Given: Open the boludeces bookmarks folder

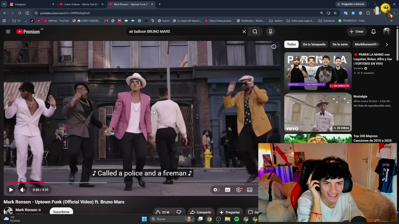Looking at the screenshot, I should tap(326, 21).
